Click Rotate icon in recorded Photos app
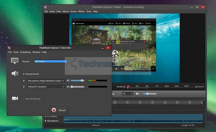This screenshot has height=132, width=216. coord(146,23)
